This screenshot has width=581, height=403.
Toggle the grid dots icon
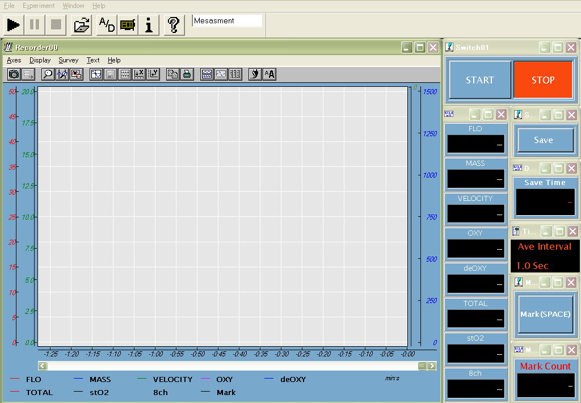coord(125,74)
